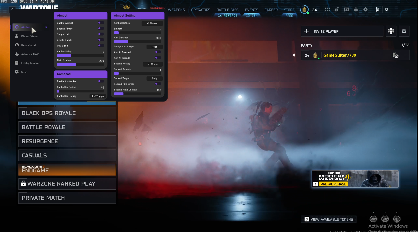Open the nine-dot grid menu icon
The image size is (418, 232).
[327, 10]
